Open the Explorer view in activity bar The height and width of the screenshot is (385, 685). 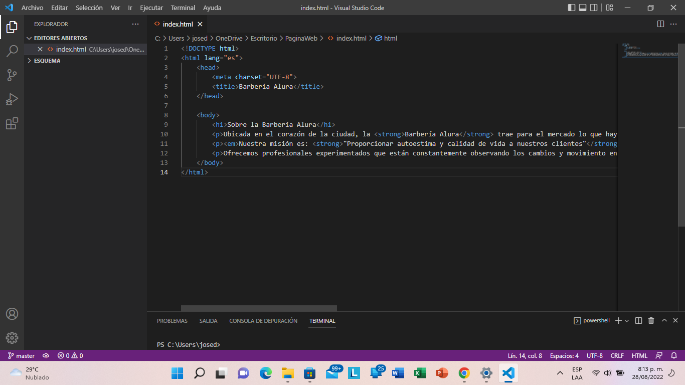[x=12, y=27]
